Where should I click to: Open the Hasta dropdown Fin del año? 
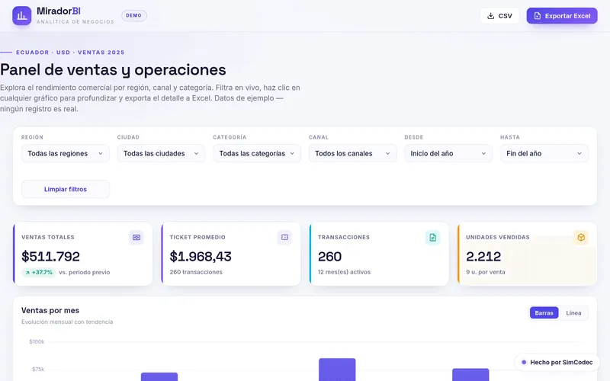pyautogui.click(x=544, y=154)
